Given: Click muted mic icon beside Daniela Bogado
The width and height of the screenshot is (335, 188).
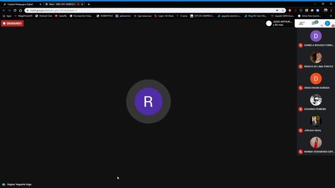Looking at the screenshot, I should (x=300, y=45).
